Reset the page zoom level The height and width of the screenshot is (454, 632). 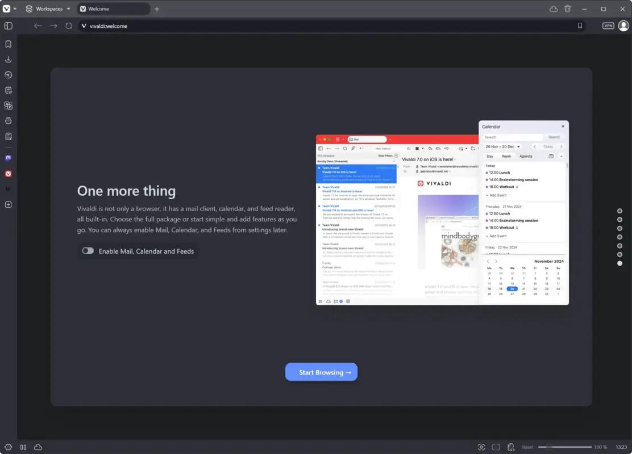coord(527,447)
